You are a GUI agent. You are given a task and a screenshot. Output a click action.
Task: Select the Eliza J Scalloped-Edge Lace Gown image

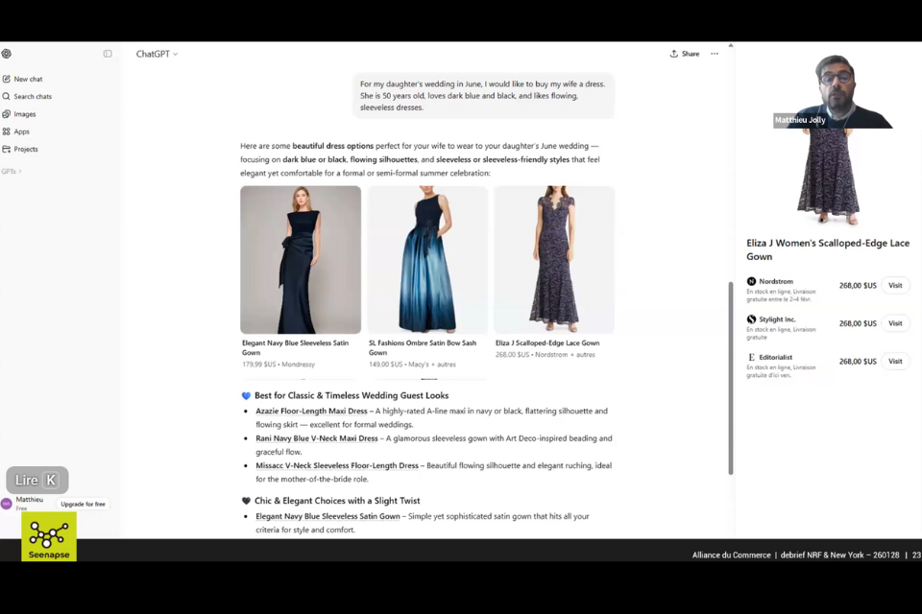554,259
